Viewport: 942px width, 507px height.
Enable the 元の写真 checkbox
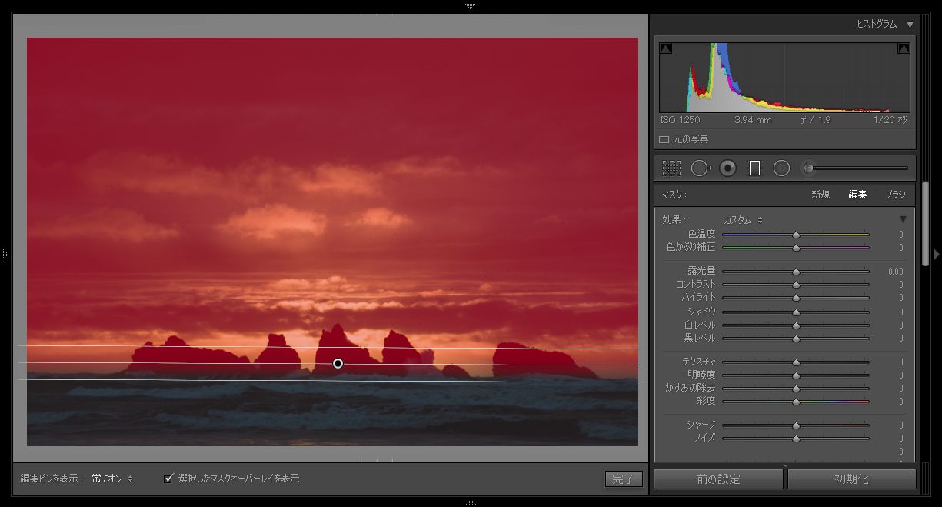[664, 139]
